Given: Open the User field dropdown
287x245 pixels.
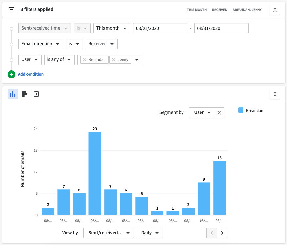Looking at the screenshot, I should (30, 60).
